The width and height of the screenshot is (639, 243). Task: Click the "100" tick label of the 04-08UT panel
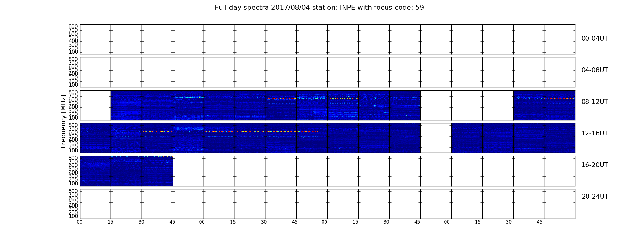73,85
